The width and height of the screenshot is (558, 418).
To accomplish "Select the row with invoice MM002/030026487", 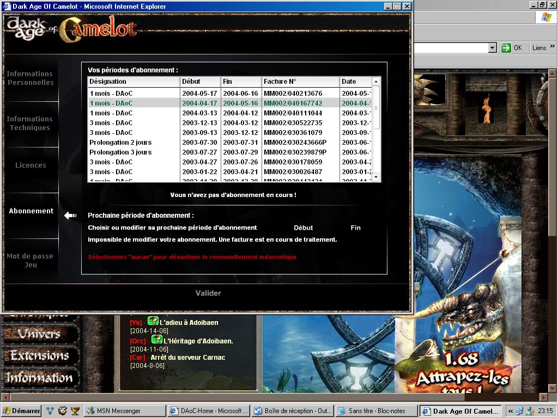I will click(x=230, y=171).
